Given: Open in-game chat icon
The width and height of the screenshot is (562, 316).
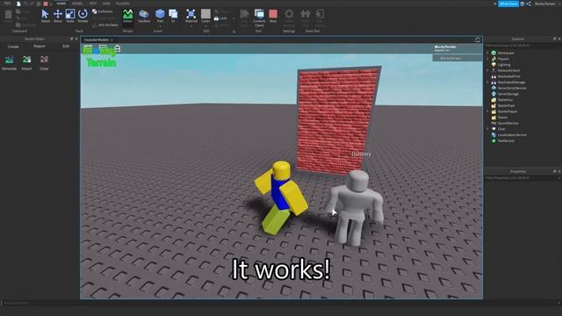Looking at the screenshot, I should 103,48.
